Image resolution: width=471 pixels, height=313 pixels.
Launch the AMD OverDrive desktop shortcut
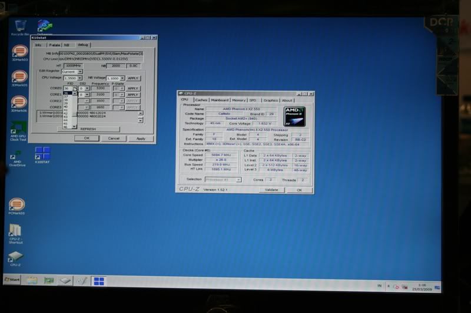[16, 156]
